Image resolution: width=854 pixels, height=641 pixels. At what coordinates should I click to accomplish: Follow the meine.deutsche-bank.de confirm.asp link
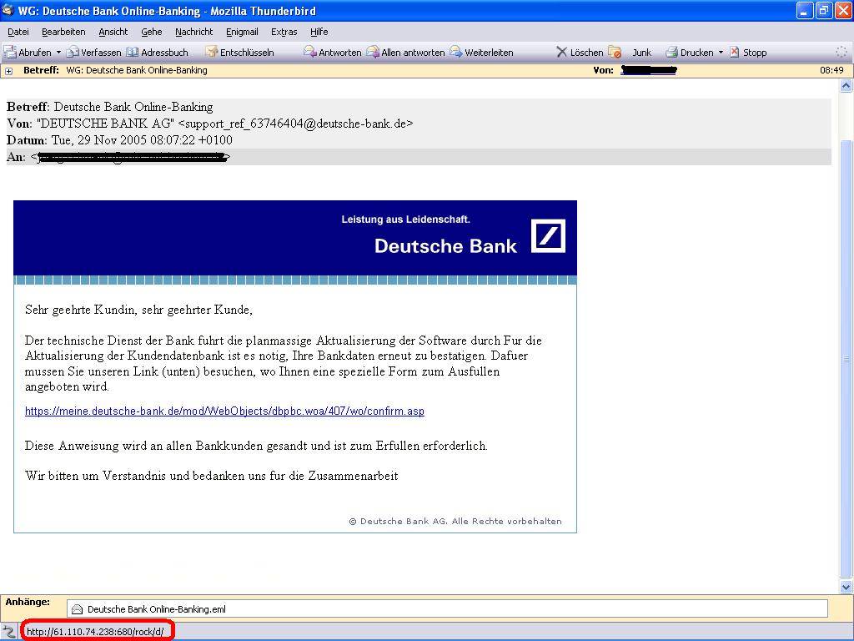[224, 411]
